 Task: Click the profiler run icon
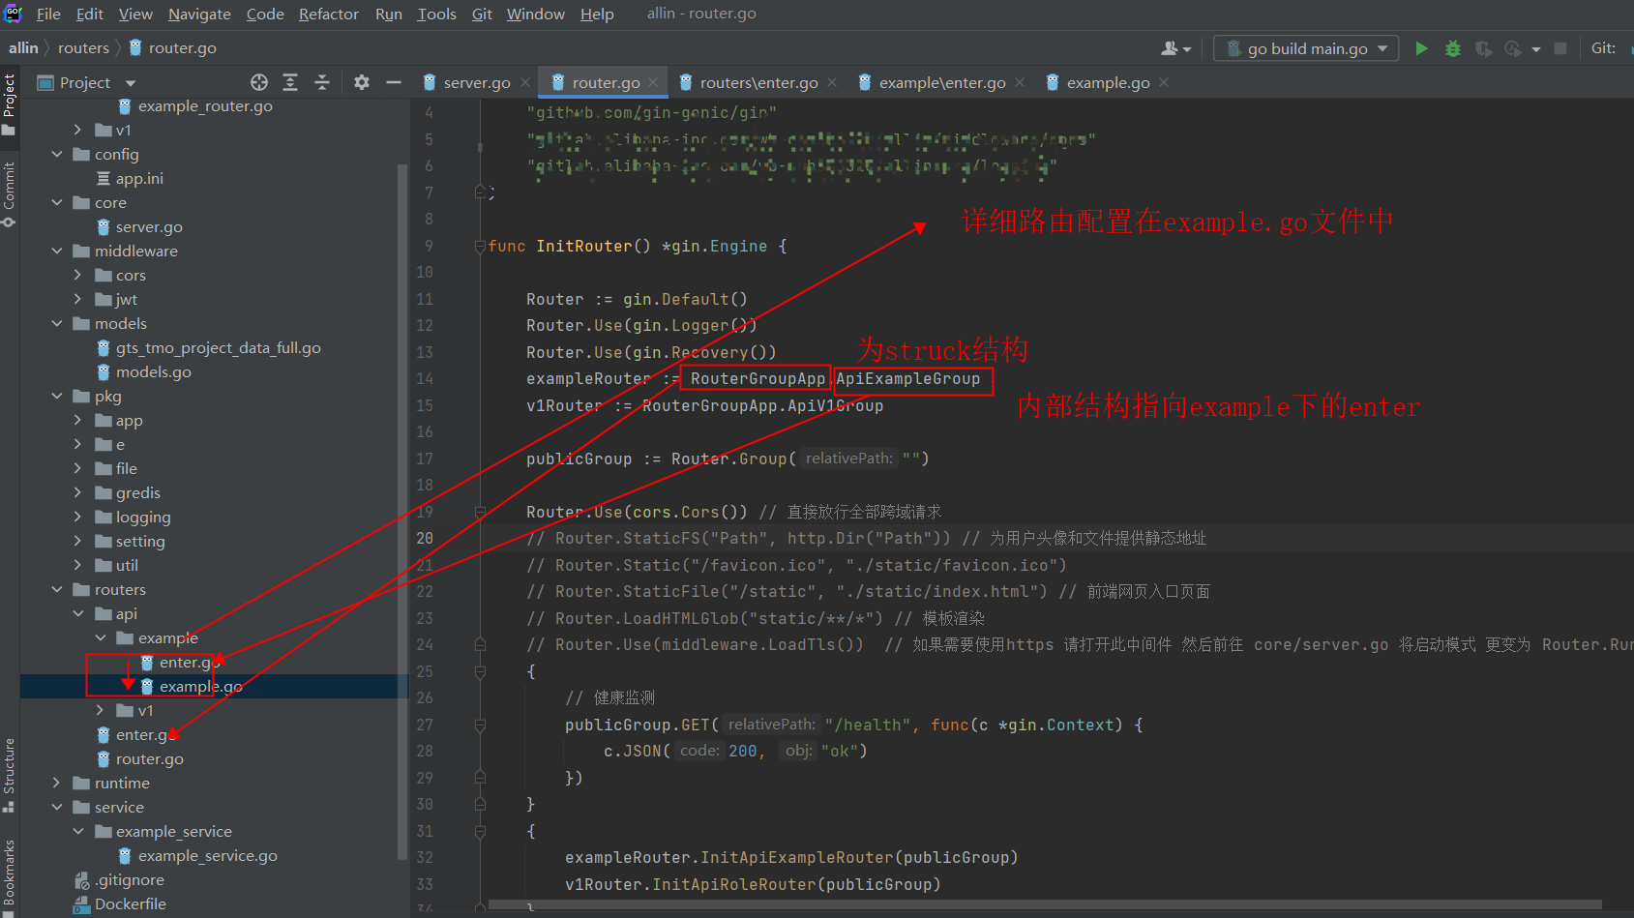pos(1513,48)
